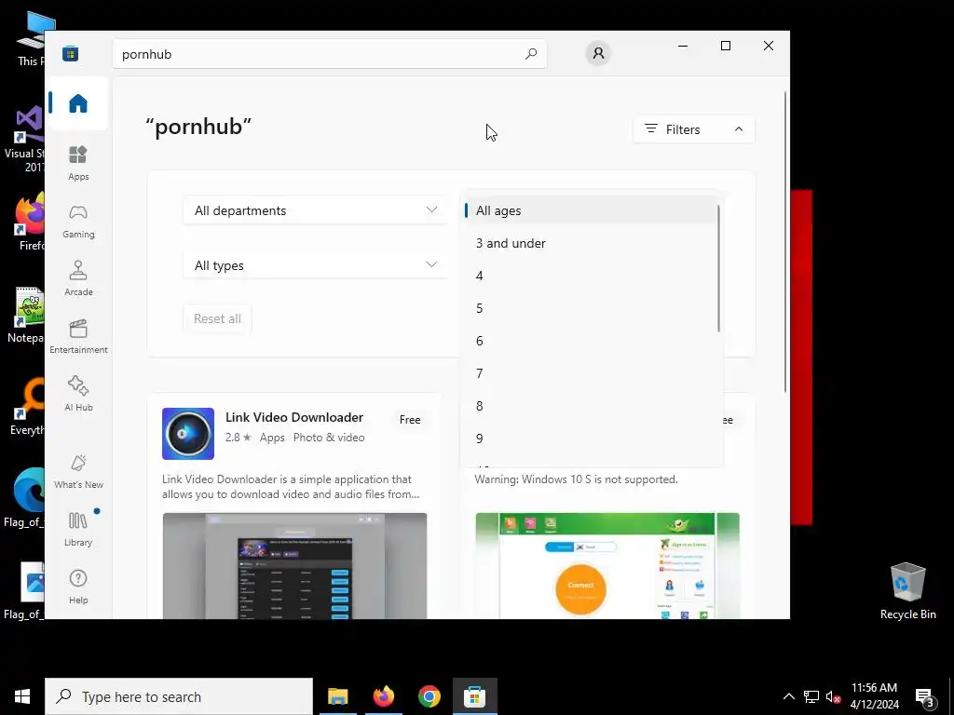Click the age list scrollbar
This screenshot has width=954, height=715.
click(x=718, y=268)
